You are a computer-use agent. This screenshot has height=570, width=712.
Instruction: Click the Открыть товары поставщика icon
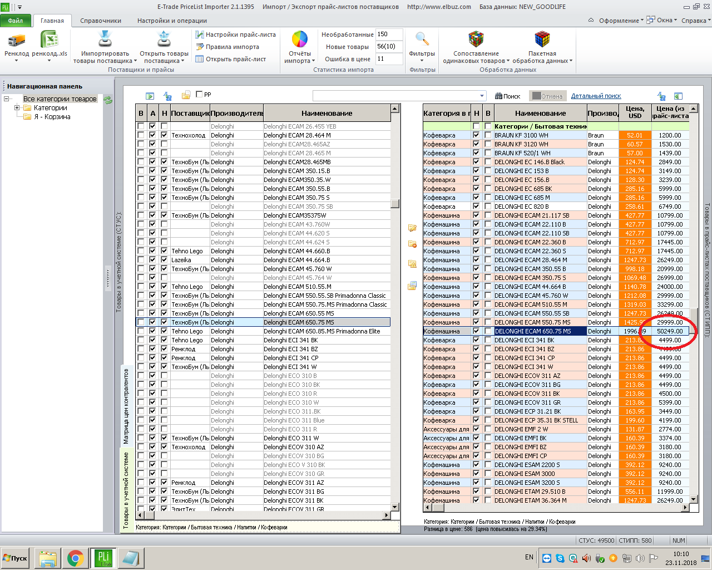click(x=164, y=40)
